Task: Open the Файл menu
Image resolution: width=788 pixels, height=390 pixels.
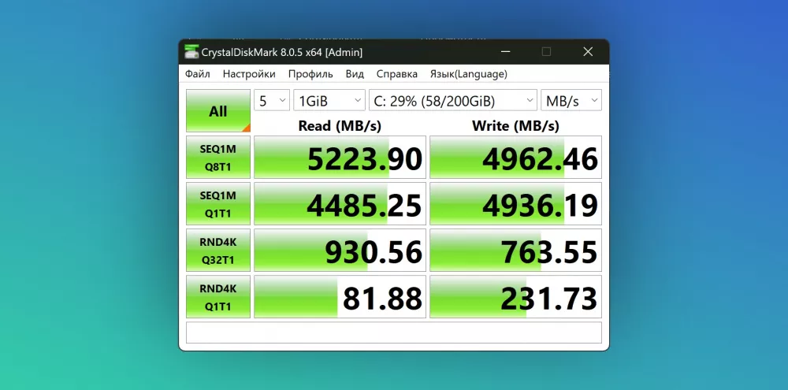Action: click(198, 74)
